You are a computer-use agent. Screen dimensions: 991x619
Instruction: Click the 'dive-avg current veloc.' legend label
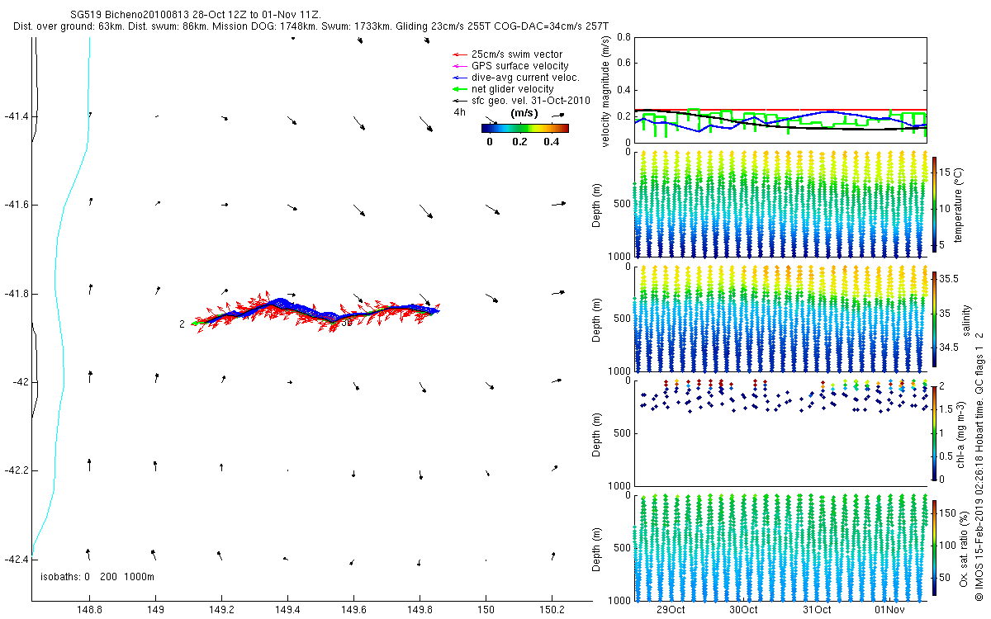pos(525,78)
